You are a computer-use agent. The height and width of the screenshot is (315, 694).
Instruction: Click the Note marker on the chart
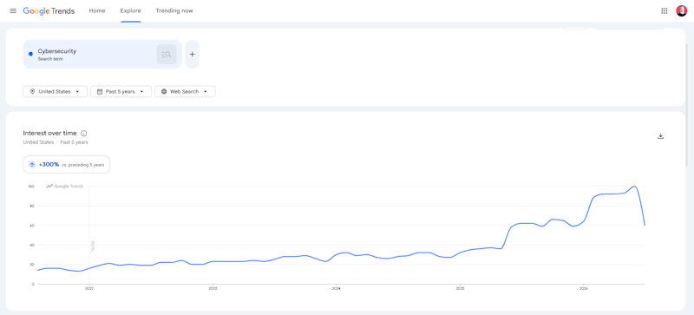[x=93, y=246]
